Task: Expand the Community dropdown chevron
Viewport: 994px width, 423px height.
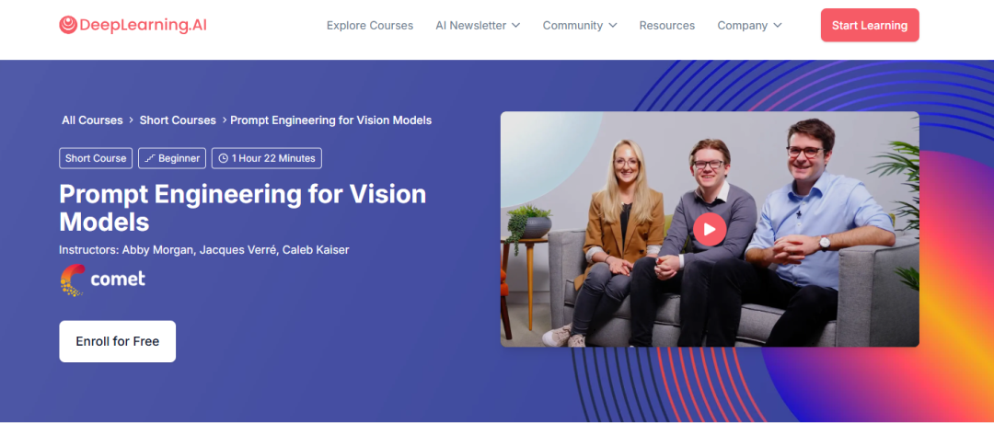Action: coord(612,26)
